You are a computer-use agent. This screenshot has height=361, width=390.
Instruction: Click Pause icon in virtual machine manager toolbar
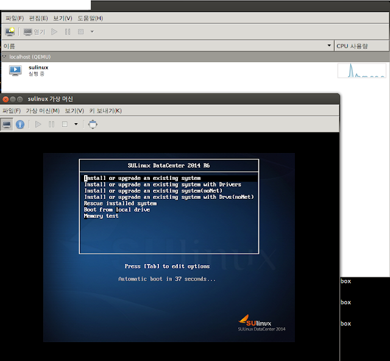click(x=68, y=31)
